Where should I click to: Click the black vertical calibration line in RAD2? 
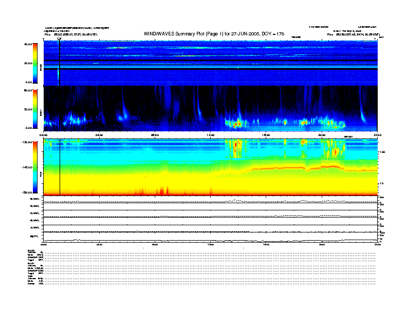tap(60, 63)
